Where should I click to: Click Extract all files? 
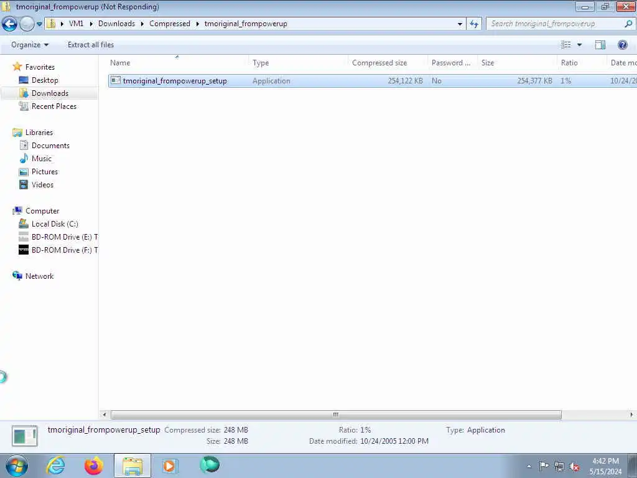pyautogui.click(x=91, y=45)
